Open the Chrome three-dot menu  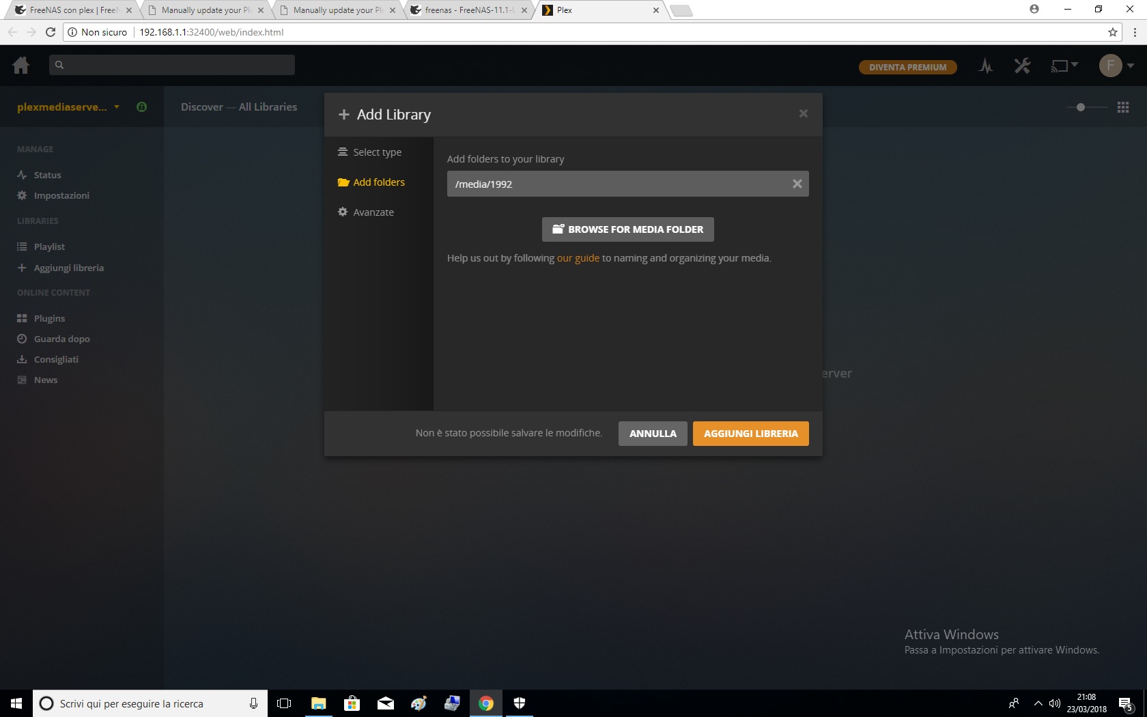1135,32
